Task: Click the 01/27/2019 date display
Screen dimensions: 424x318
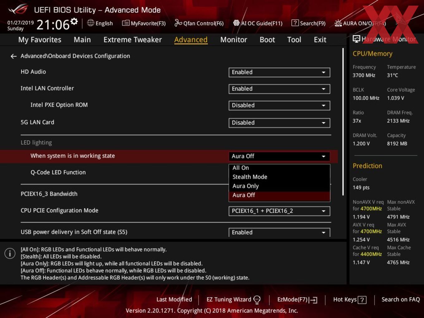Action: coord(20,22)
